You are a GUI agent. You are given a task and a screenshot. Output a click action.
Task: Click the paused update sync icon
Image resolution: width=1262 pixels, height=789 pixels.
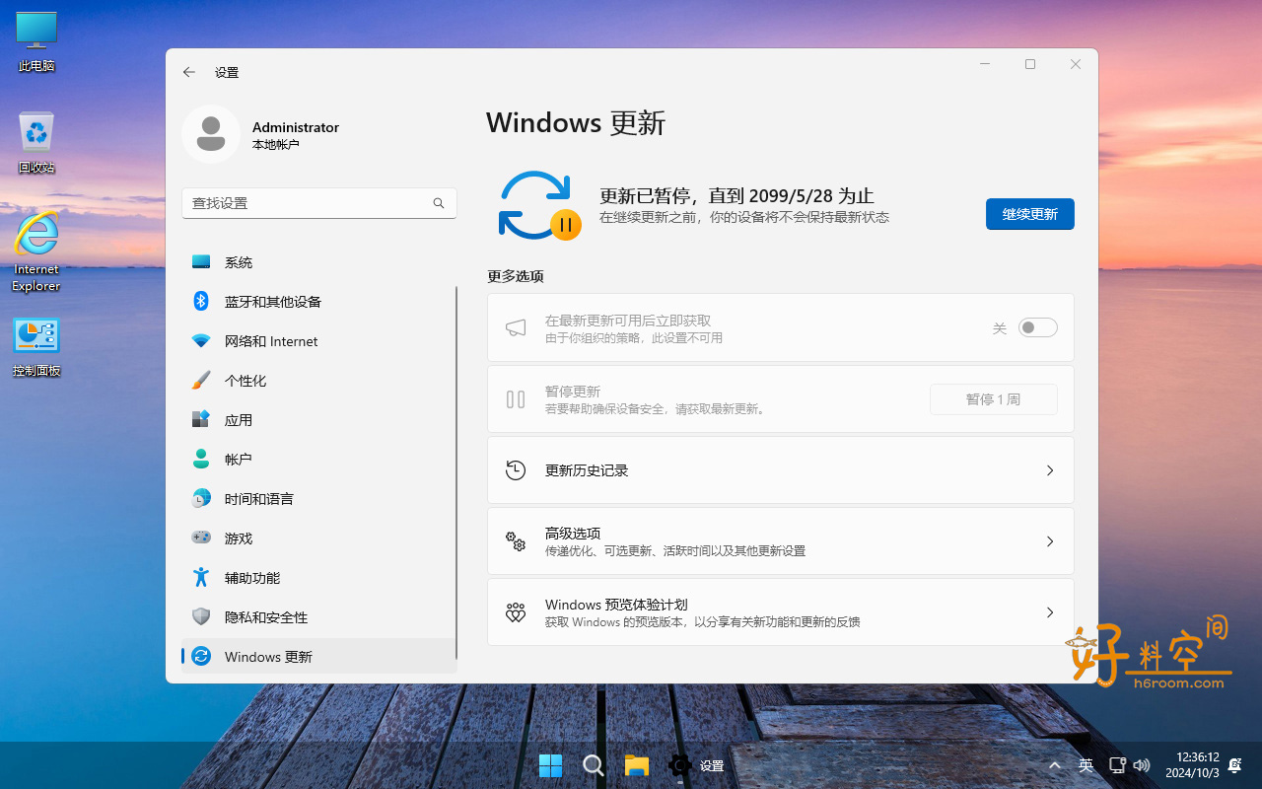(x=539, y=205)
